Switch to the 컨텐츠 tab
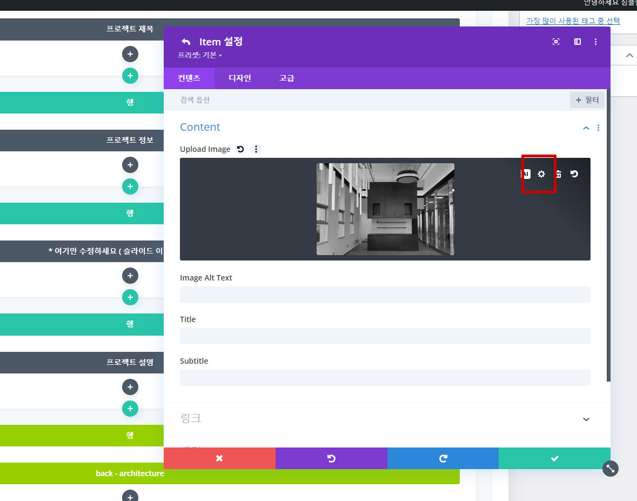Viewport: 637px width, 501px height. tap(189, 78)
